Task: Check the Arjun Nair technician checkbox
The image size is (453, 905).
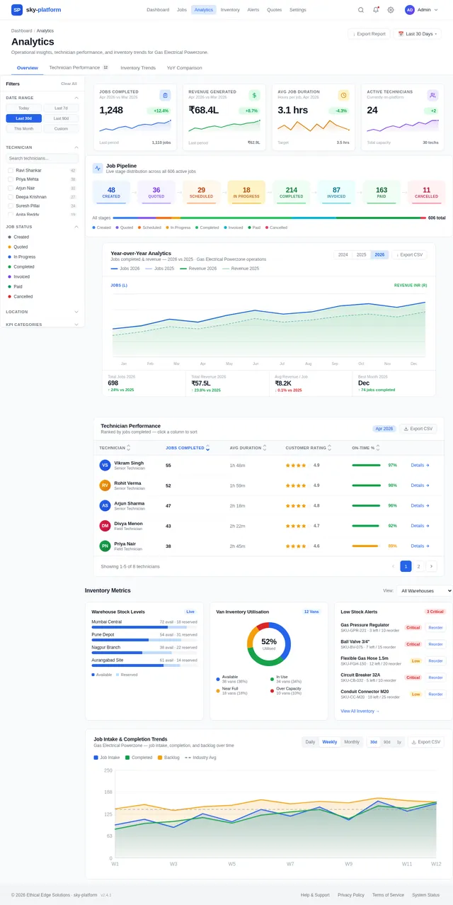Action: 11,188
